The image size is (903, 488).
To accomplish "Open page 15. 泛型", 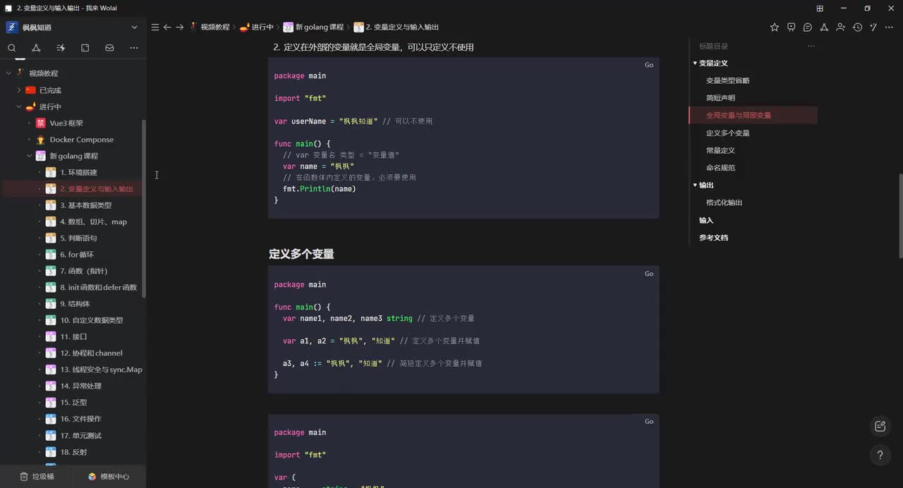I will coord(73,402).
